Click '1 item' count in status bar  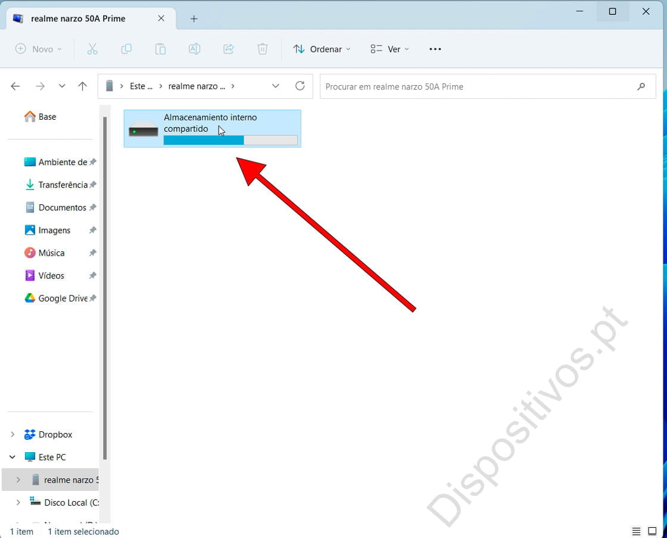(21, 531)
